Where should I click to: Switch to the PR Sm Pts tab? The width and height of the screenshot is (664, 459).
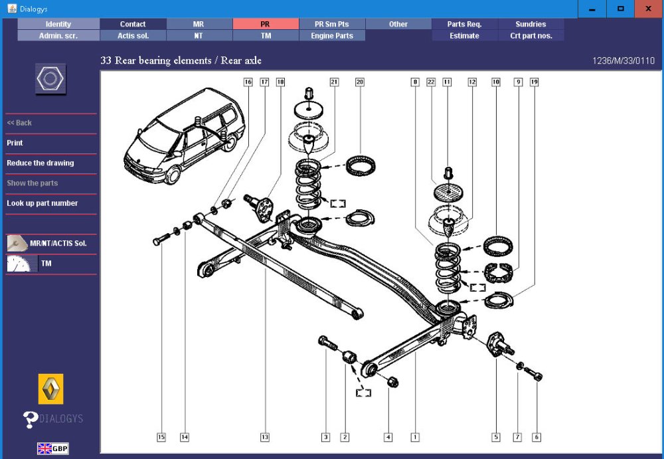pyautogui.click(x=331, y=24)
